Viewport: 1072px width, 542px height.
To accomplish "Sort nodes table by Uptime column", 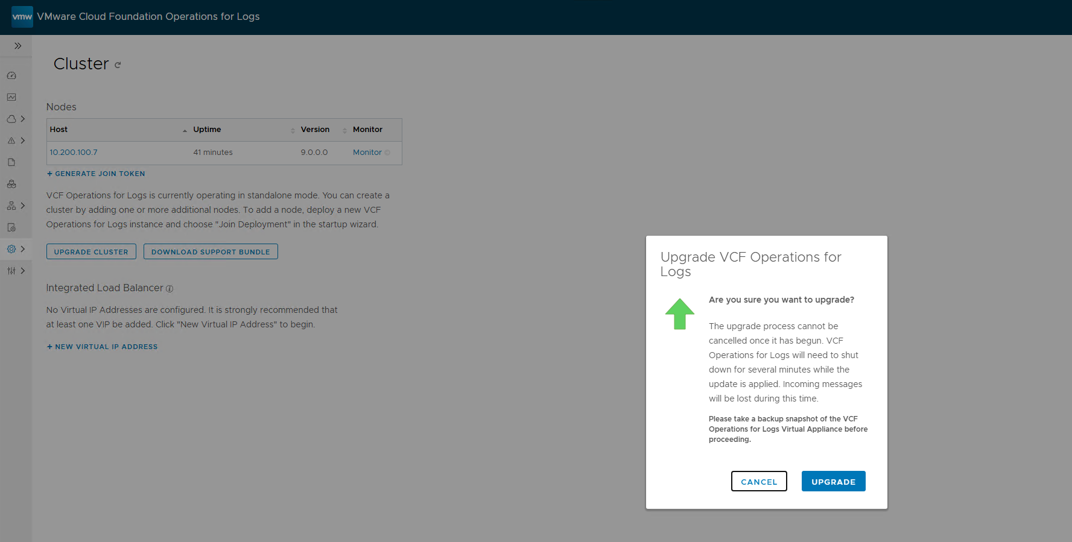I will (207, 130).
